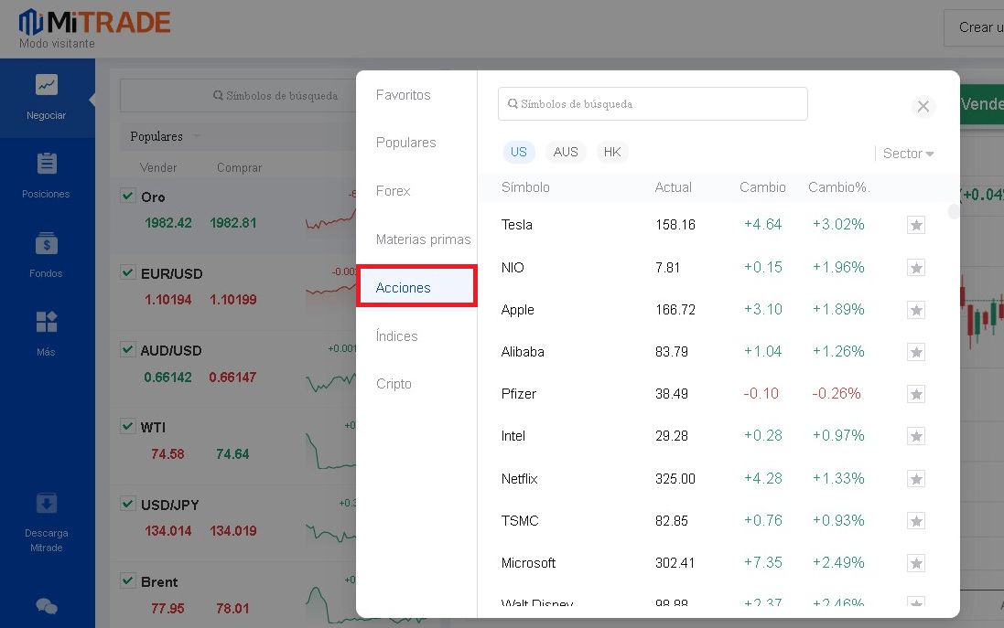Open the Fondos wallet icon

click(46, 244)
